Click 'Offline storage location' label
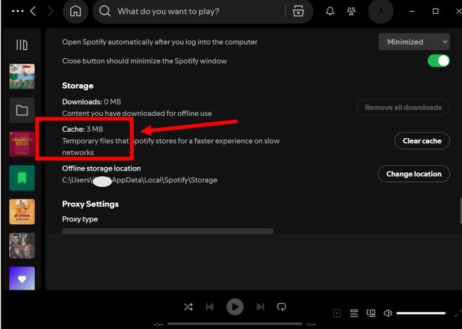 (x=101, y=168)
